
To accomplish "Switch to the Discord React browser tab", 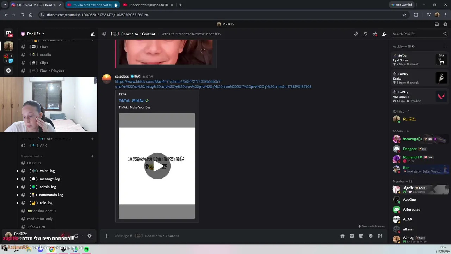I will pos(36,5).
